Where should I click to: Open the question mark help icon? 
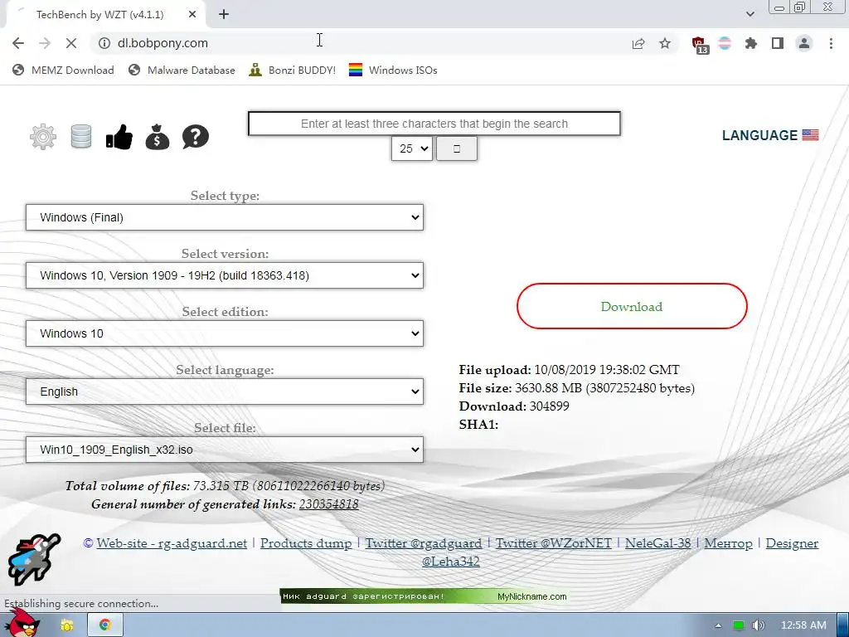point(196,137)
